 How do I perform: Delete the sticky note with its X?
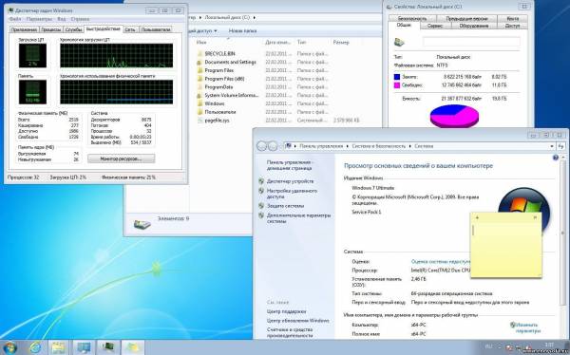click(535, 217)
